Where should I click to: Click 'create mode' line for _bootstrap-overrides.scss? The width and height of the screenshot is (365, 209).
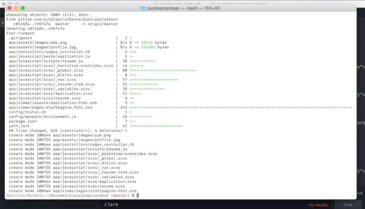(x=83, y=154)
